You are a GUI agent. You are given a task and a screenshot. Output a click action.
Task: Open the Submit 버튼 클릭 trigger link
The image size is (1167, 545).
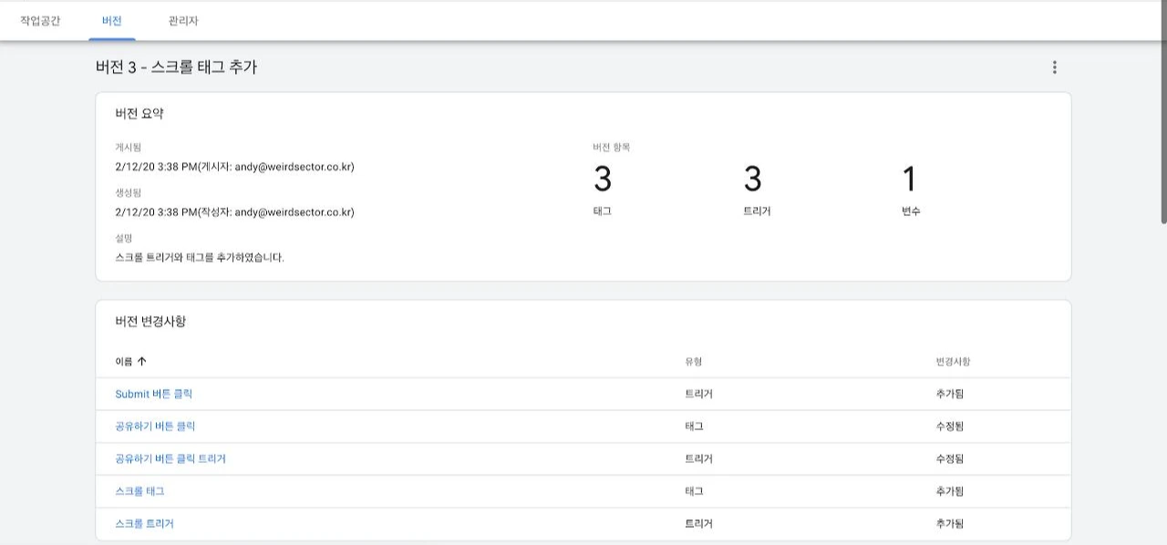(153, 395)
